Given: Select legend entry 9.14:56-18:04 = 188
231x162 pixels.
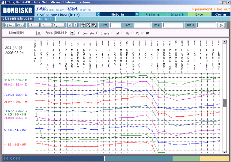Looking at the screenshot, I should (15, 115).
